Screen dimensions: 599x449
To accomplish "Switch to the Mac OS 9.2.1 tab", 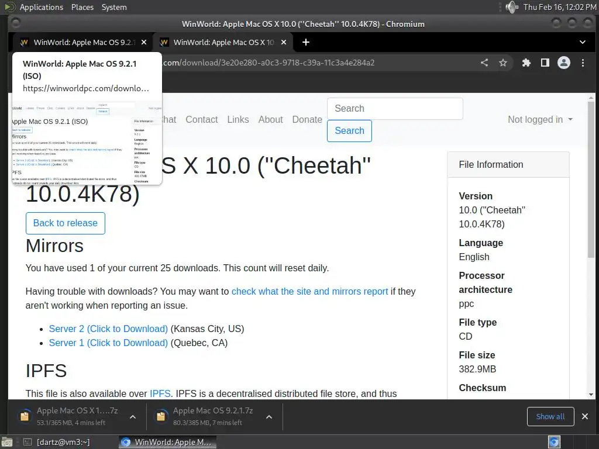I will 82,42.
